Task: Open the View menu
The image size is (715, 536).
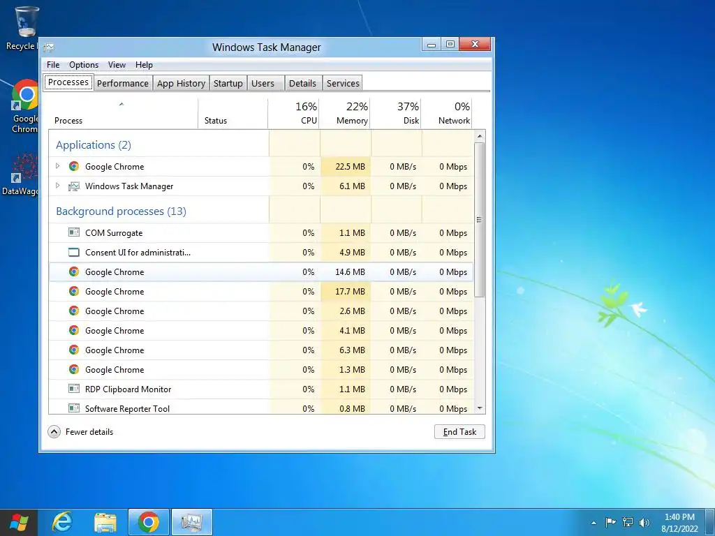Action: 117,65
